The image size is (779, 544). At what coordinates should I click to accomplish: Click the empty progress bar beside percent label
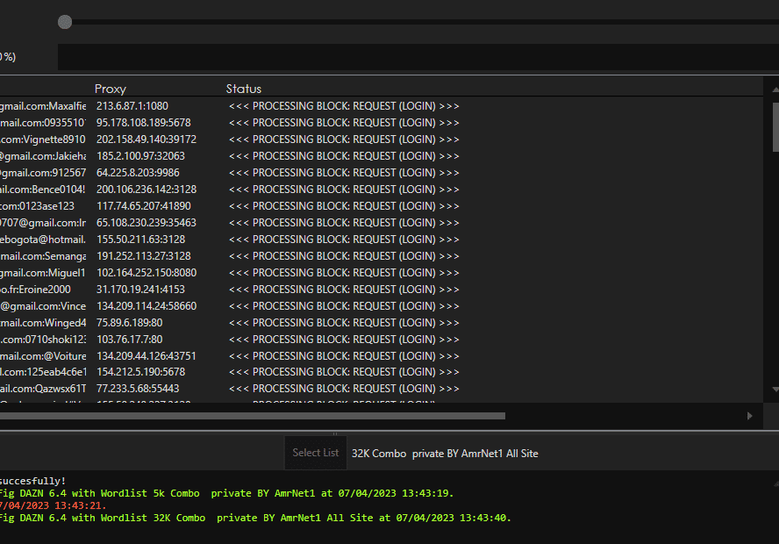pyautogui.click(x=418, y=57)
